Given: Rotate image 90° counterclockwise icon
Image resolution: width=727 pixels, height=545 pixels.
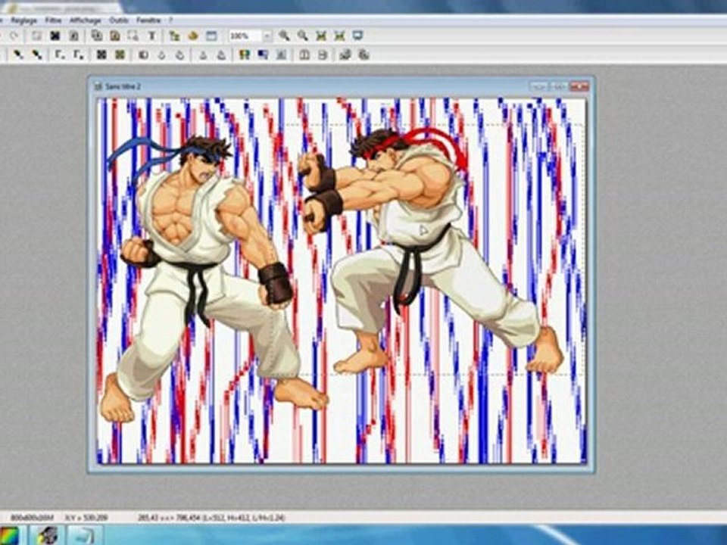Looking at the screenshot, I should (x=345, y=54).
